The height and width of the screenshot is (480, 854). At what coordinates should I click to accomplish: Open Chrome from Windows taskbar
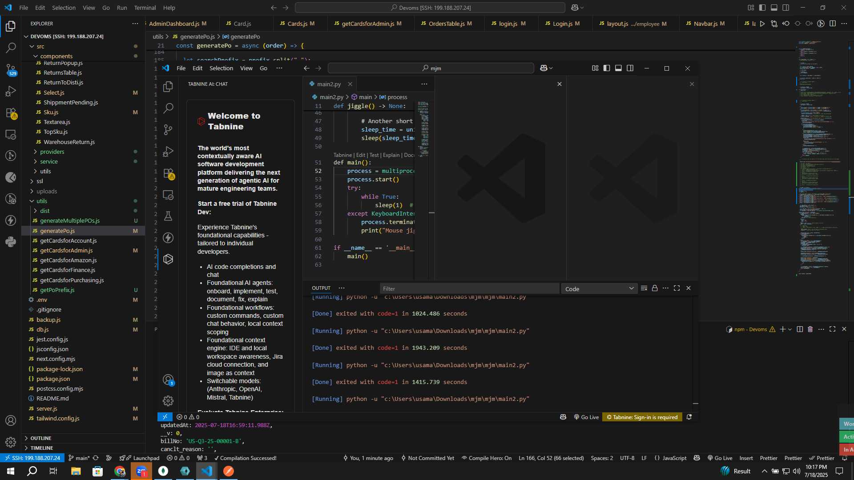point(120,471)
